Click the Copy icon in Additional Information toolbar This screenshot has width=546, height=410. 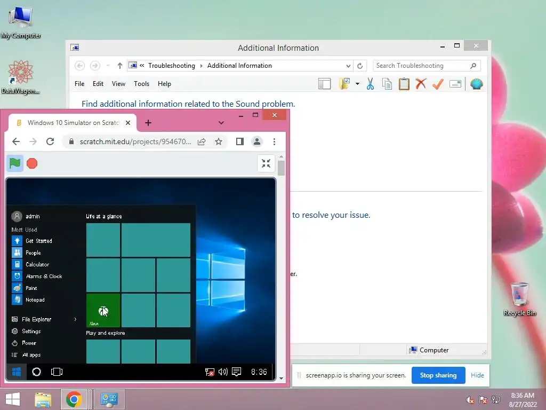pos(387,84)
